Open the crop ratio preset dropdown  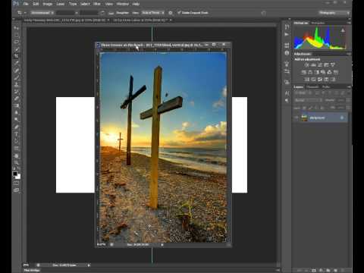(42, 13)
